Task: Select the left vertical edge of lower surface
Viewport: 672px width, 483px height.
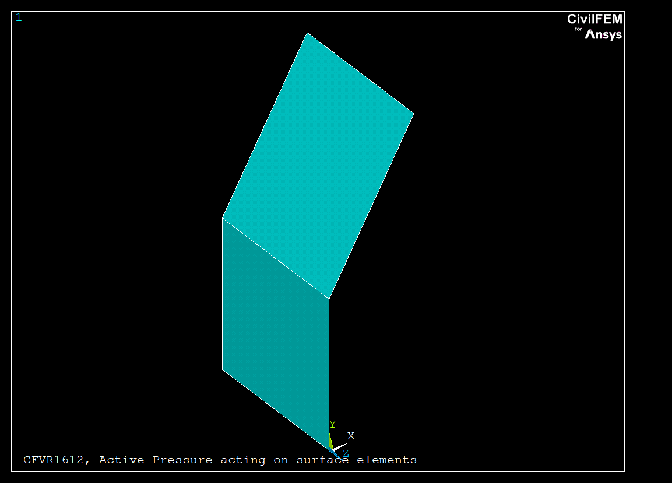Action: tap(223, 294)
